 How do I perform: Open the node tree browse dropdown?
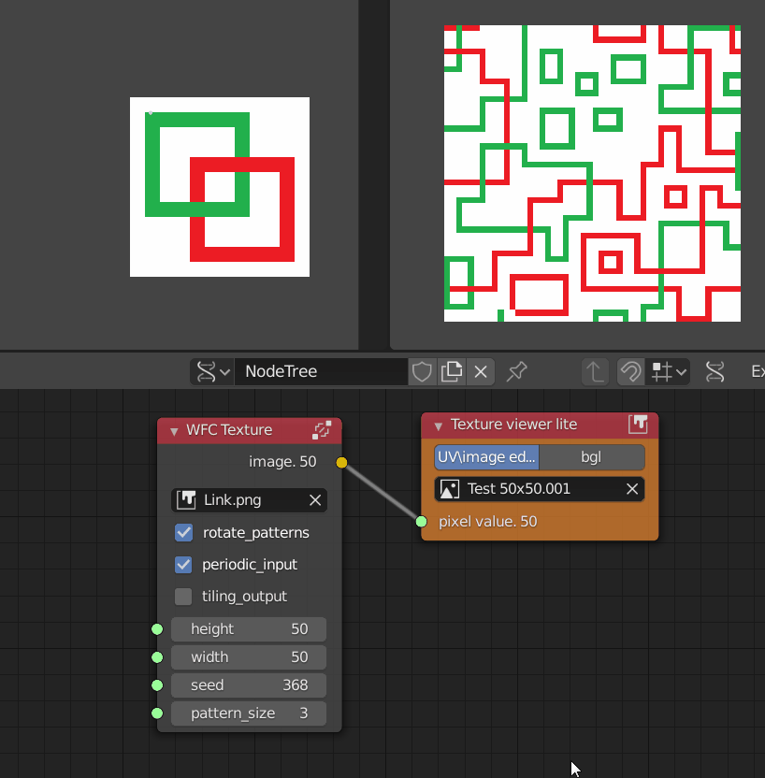pyautogui.click(x=212, y=371)
